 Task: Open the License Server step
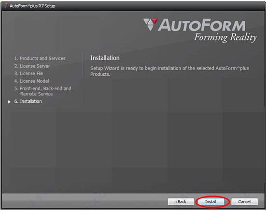[32, 66]
